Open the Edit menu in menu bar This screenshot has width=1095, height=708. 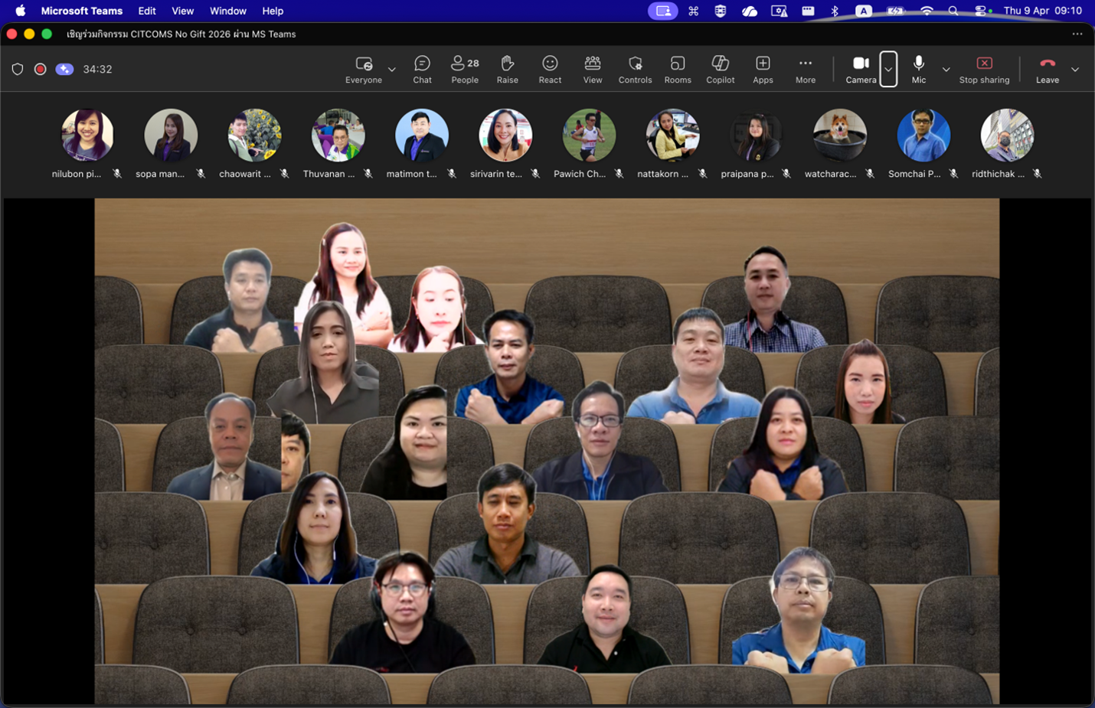click(x=147, y=11)
